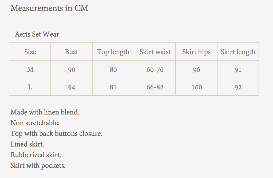Click the Top with back buttons closure line

click(x=56, y=134)
